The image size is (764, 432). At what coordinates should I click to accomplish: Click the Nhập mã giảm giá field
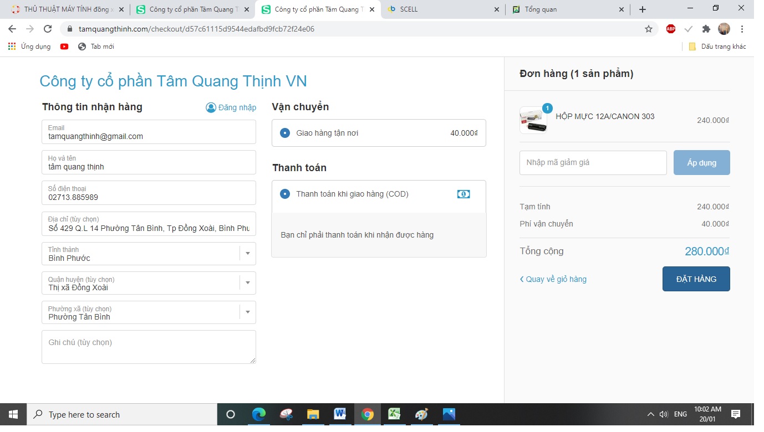(593, 163)
